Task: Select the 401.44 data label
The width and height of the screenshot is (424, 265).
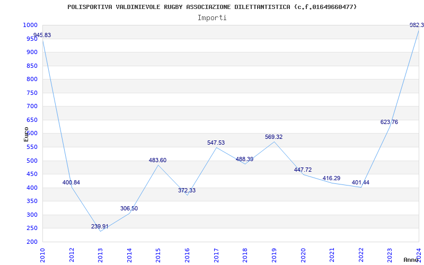Action: (x=360, y=182)
